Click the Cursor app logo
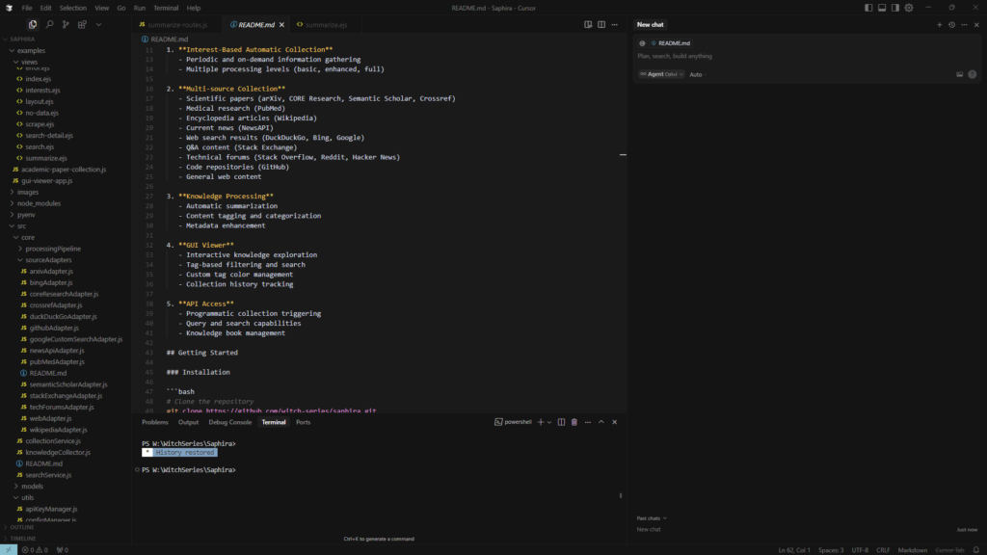This screenshot has height=555, width=987. 9,8
